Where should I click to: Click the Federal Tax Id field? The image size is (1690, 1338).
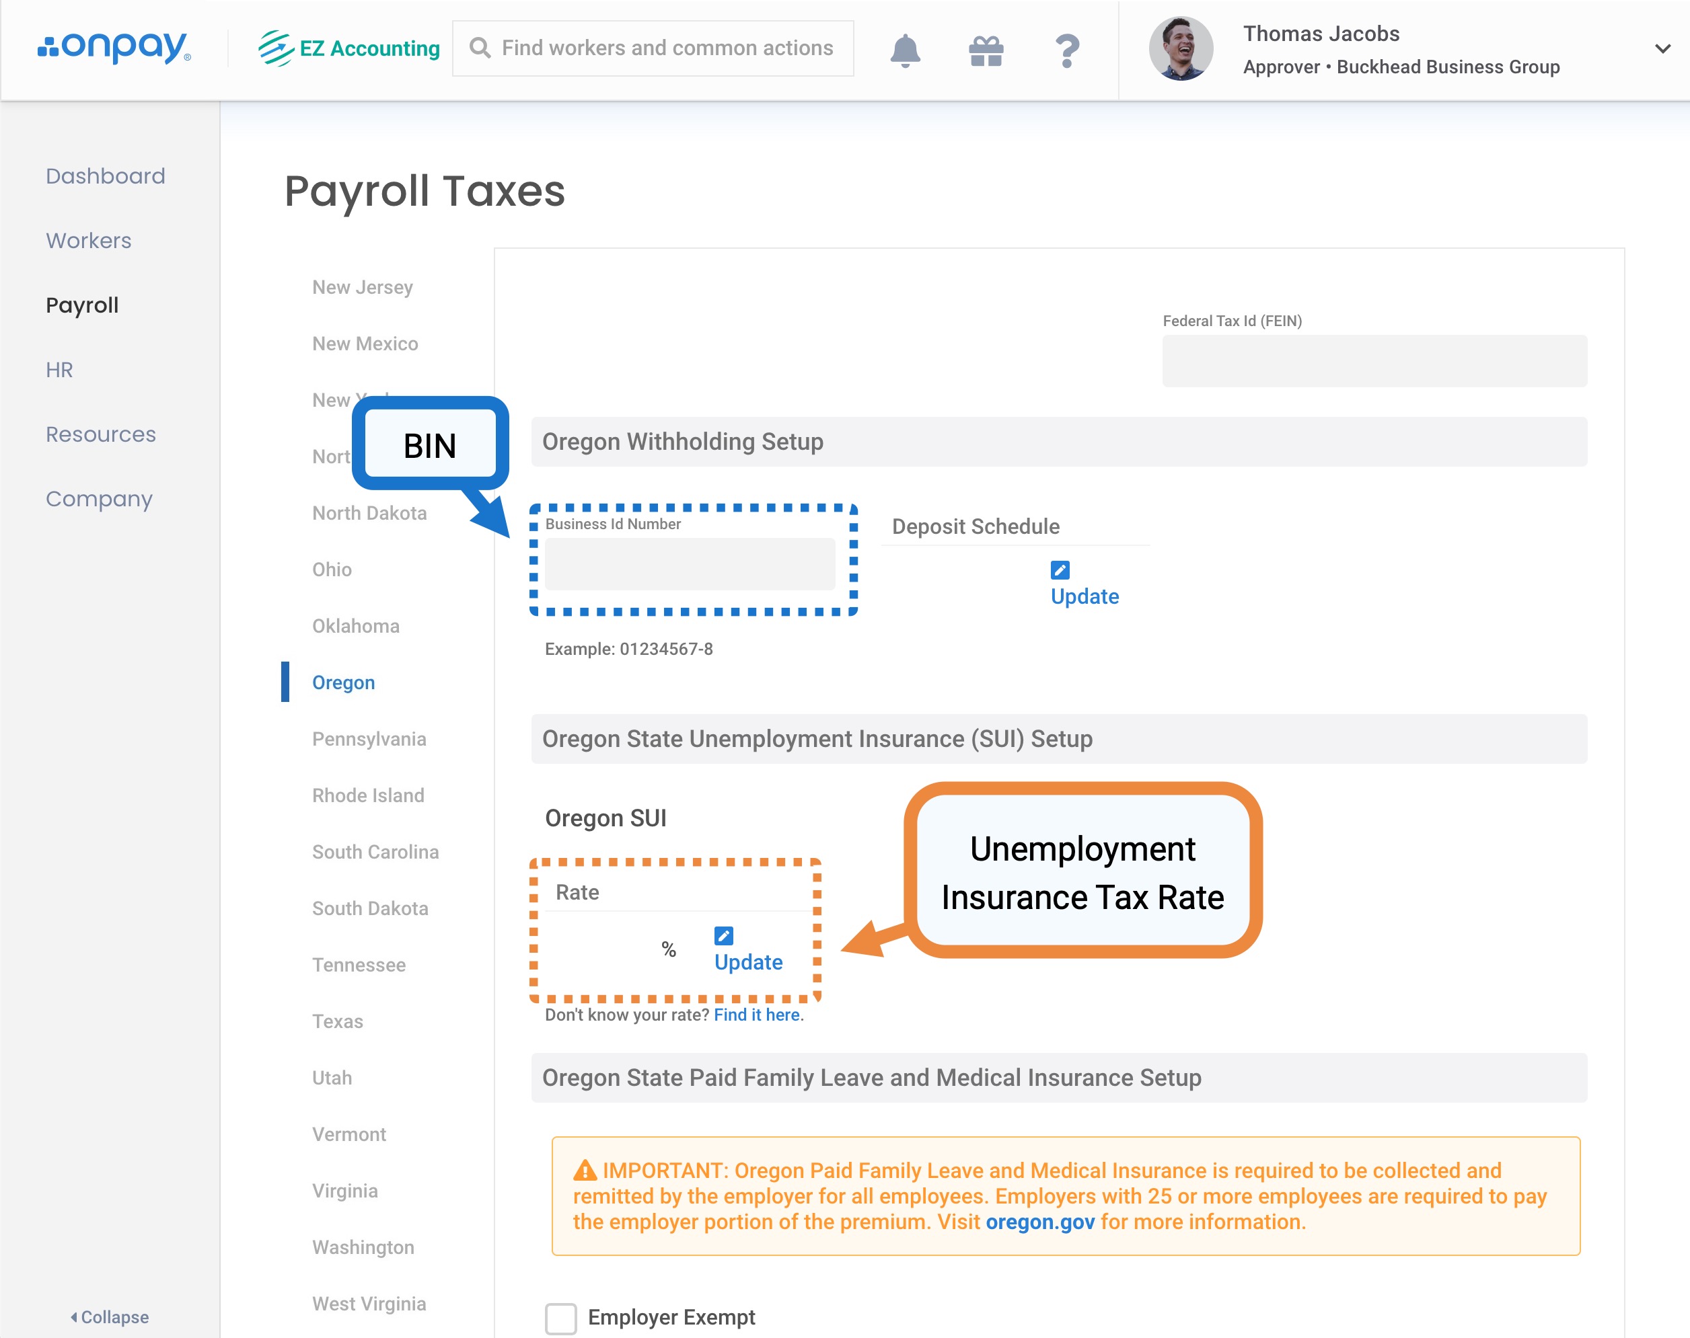coord(1373,361)
